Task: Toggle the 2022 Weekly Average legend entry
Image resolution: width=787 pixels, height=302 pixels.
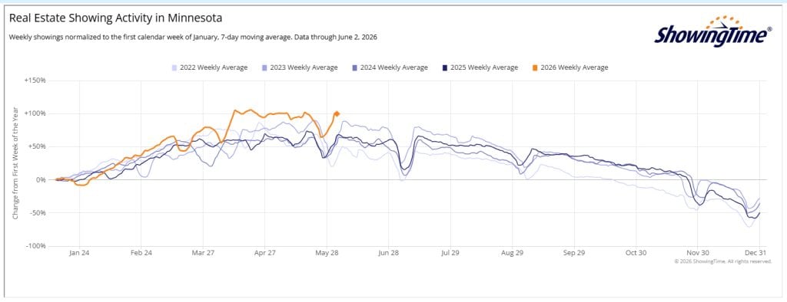Action: click(209, 67)
